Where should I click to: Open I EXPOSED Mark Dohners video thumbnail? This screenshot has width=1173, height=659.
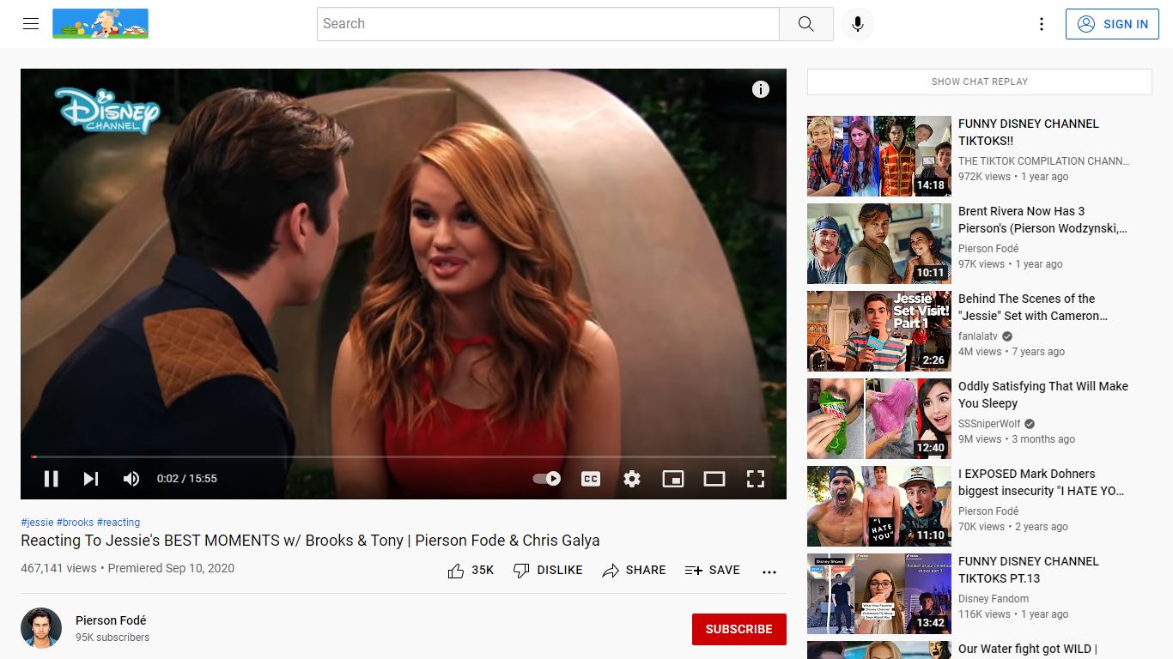(879, 506)
